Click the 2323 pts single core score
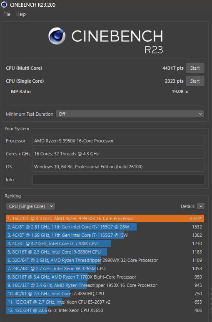Screen dimensions: 212x322 [174, 81]
